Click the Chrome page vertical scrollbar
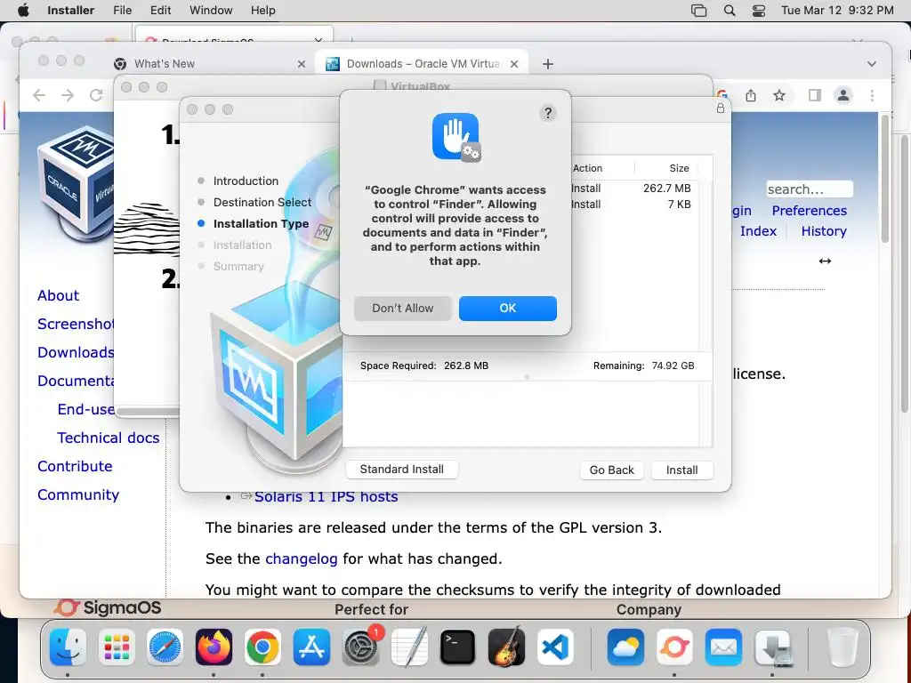This screenshot has height=683, width=911. click(884, 180)
